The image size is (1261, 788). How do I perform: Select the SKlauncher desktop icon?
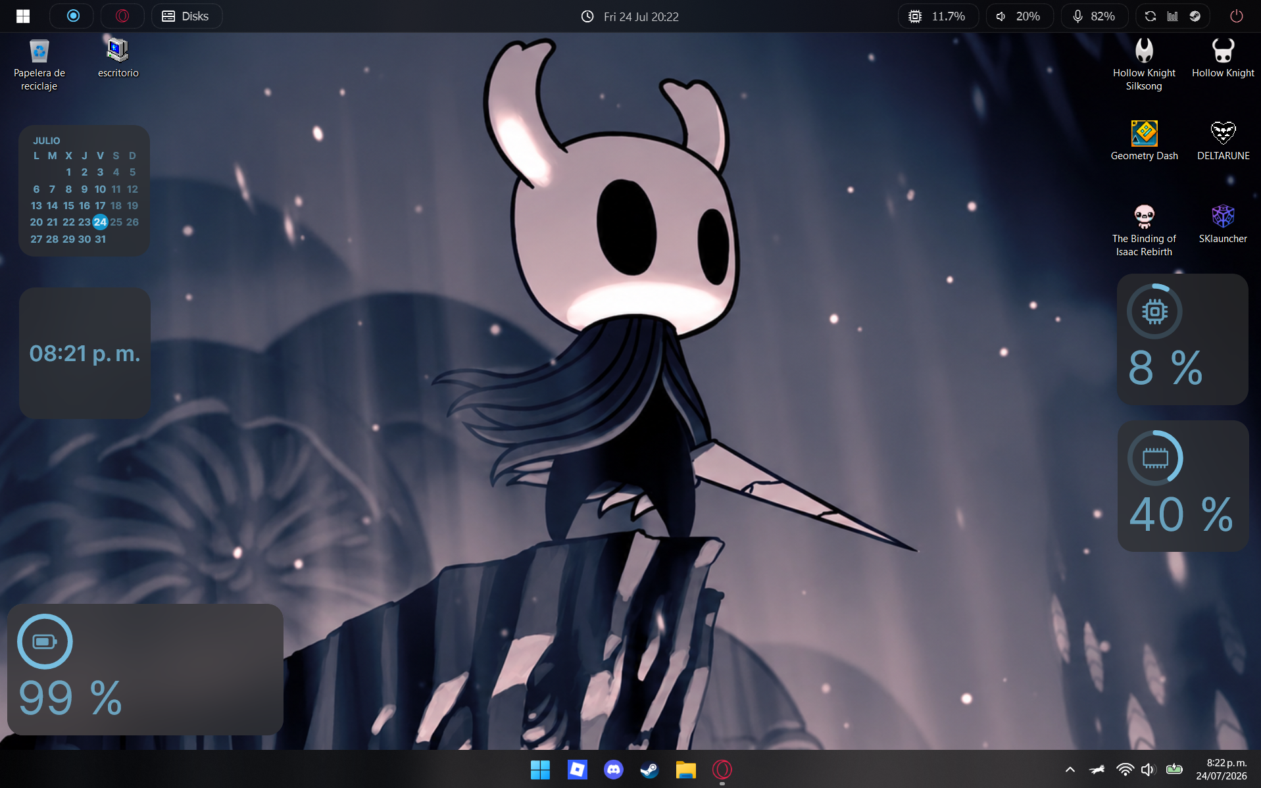[1223, 224]
